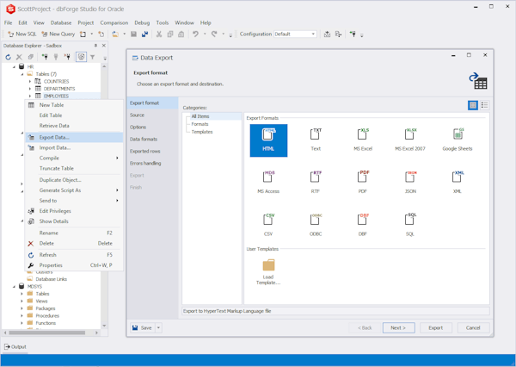Open Compile submenu in context menu

pos(74,158)
